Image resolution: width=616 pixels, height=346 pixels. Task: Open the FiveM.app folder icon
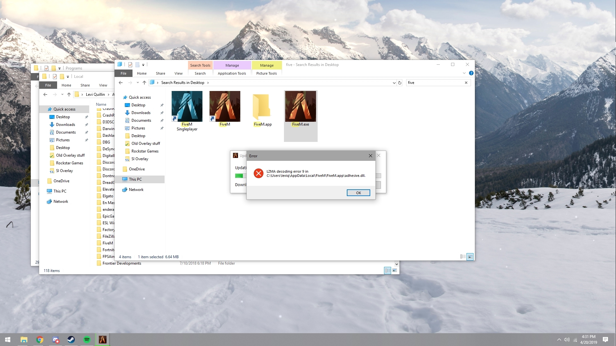pos(262,107)
